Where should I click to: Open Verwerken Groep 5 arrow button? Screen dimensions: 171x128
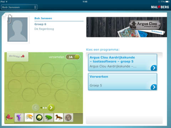154,87
